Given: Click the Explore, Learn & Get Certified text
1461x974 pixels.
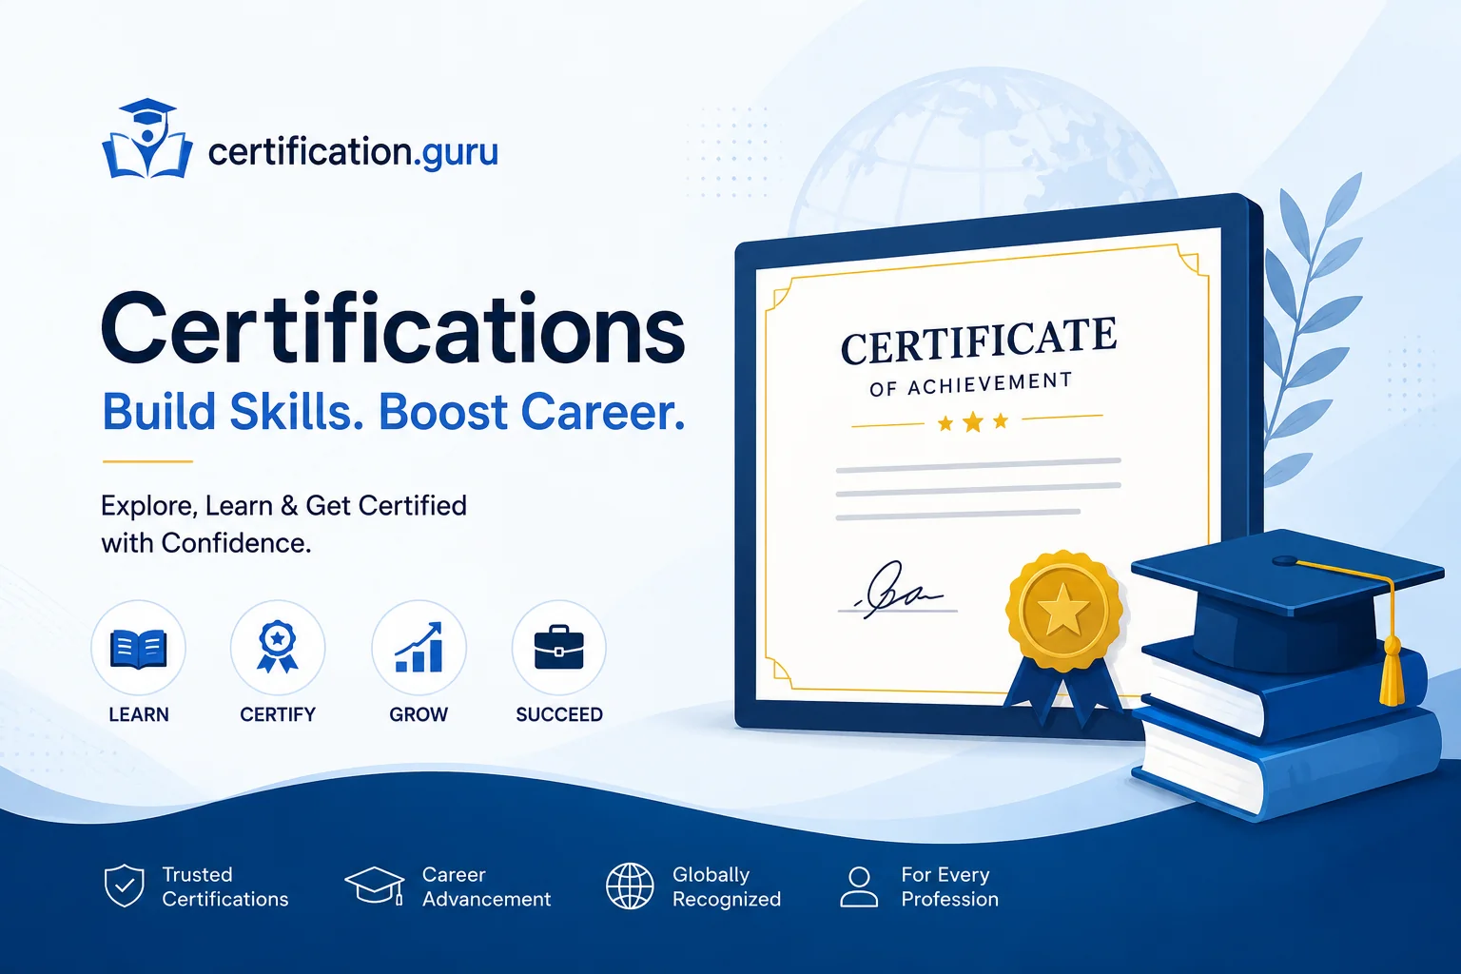Looking at the screenshot, I should pos(284,505).
